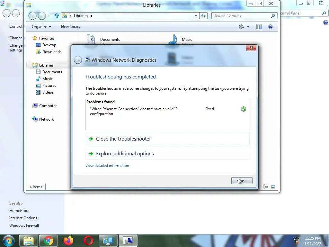Viewport: 329px width, 247px height.
Task: Click the up arrow next to address bar
Action: pyautogui.click(x=57, y=16)
